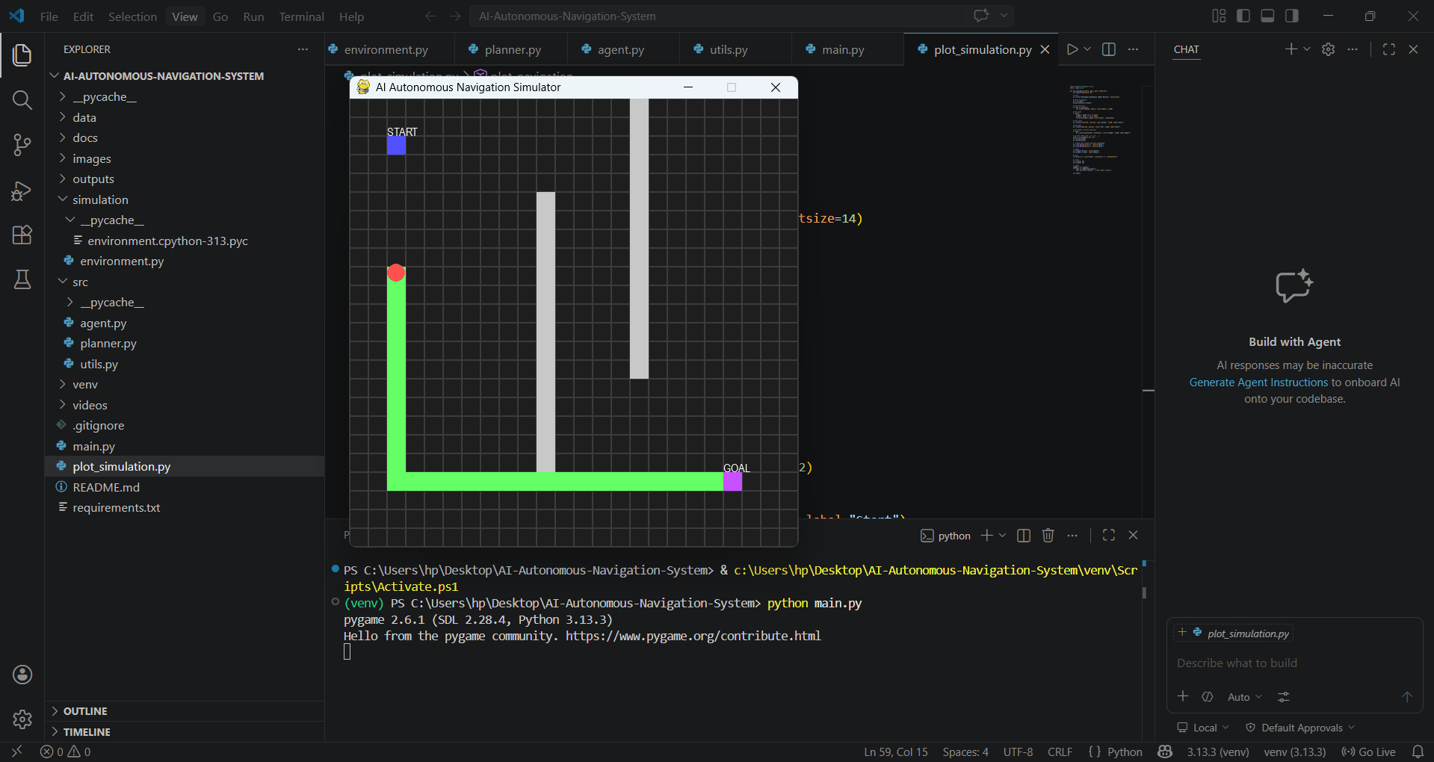Toggle the secondary side bar layout
Image resolution: width=1434 pixels, height=762 pixels.
pos(1292,16)
